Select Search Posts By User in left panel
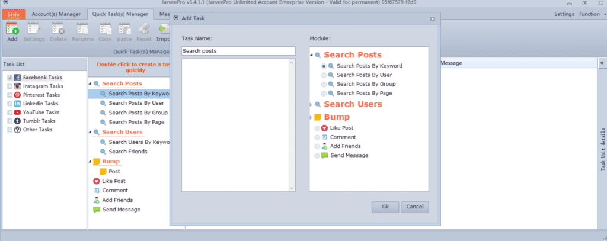This screenshot has width=607, height=241. click(x=136, y=103)
